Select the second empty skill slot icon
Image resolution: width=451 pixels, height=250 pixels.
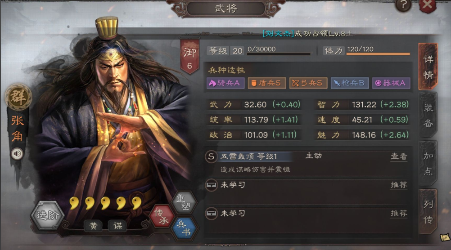[x=211, y=214]
